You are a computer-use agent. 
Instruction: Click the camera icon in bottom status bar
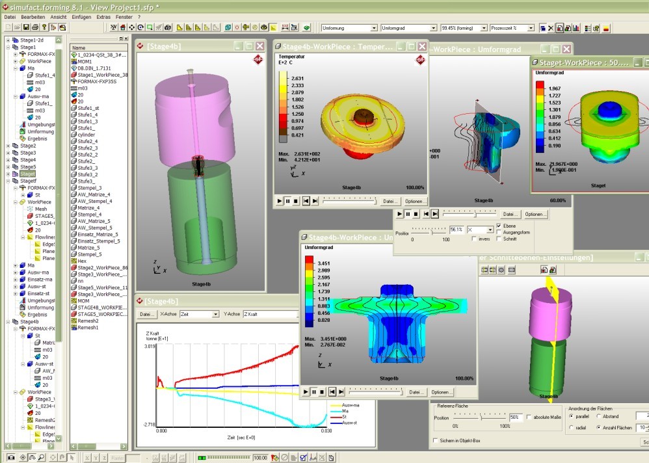11,457
